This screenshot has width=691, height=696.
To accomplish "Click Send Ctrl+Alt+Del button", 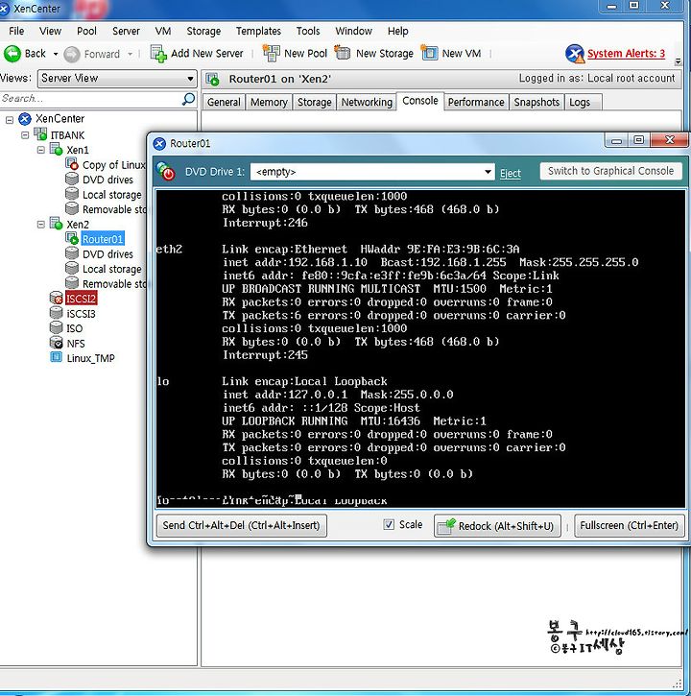I will 242,525.
